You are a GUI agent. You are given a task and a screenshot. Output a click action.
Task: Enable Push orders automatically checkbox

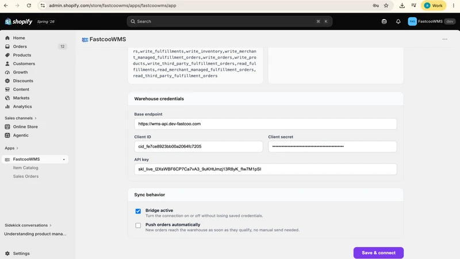click(x=138, y=226)
